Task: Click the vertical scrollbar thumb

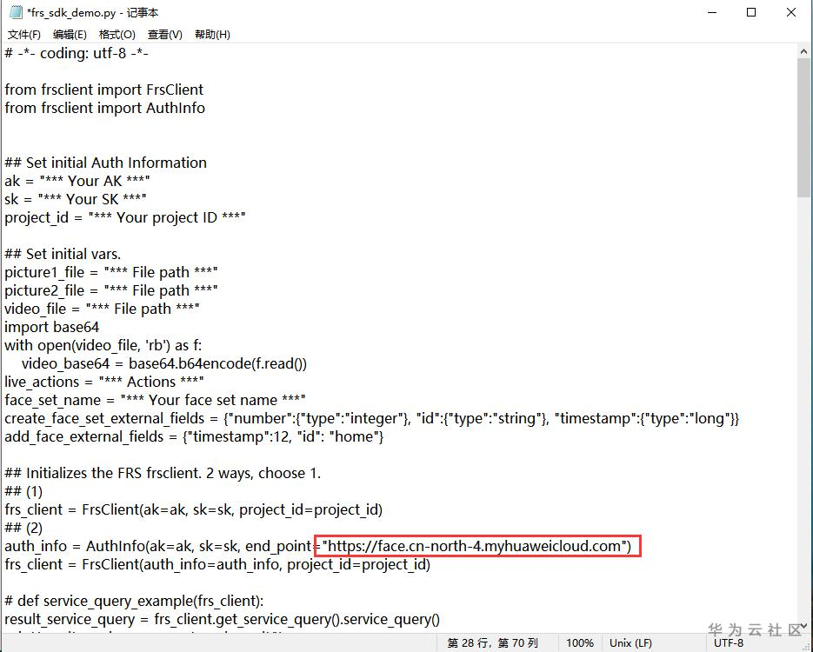Action: tap(803, 128)
